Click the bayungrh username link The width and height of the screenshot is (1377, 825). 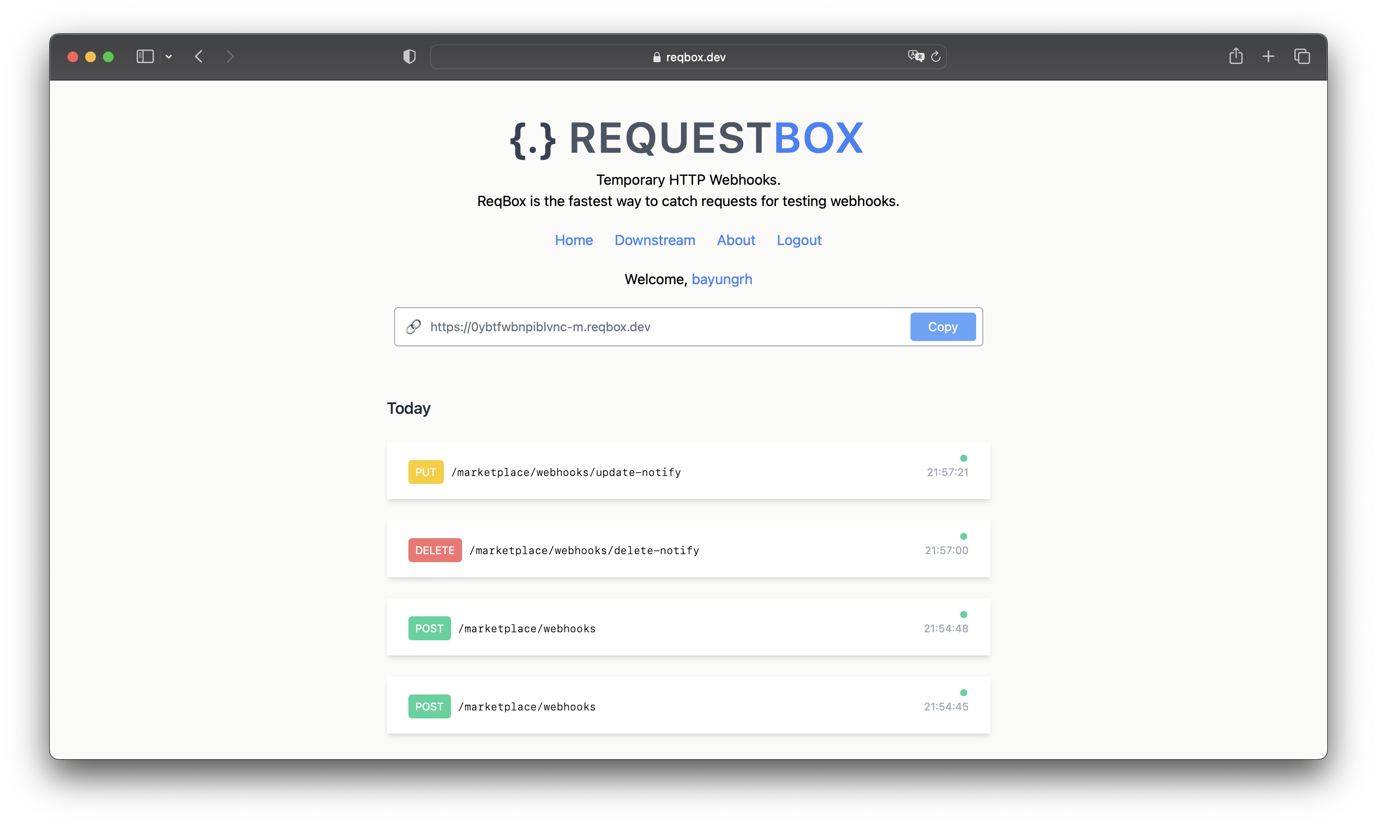(x=721, y=279)
